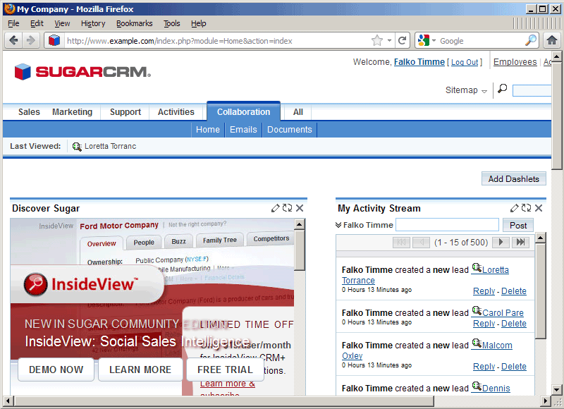This screenshot has width=564, height=409.
Task: Collapse the Falko Timme activity entry
Action: 339,224
